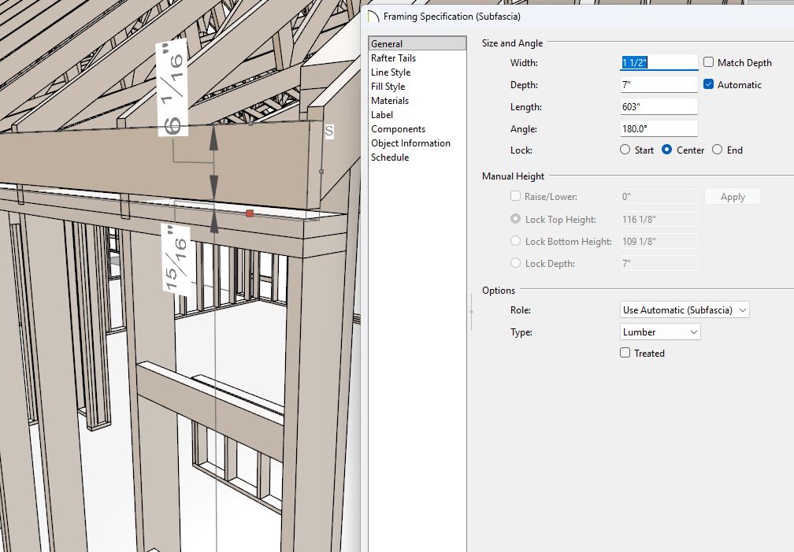The image size is (794, 552).
Task: Go to the Fill Style panel
Action: pos(388,87)
